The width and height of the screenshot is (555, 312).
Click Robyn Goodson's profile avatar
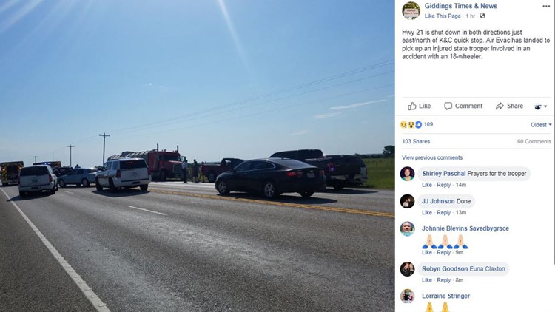coord(407,269)
